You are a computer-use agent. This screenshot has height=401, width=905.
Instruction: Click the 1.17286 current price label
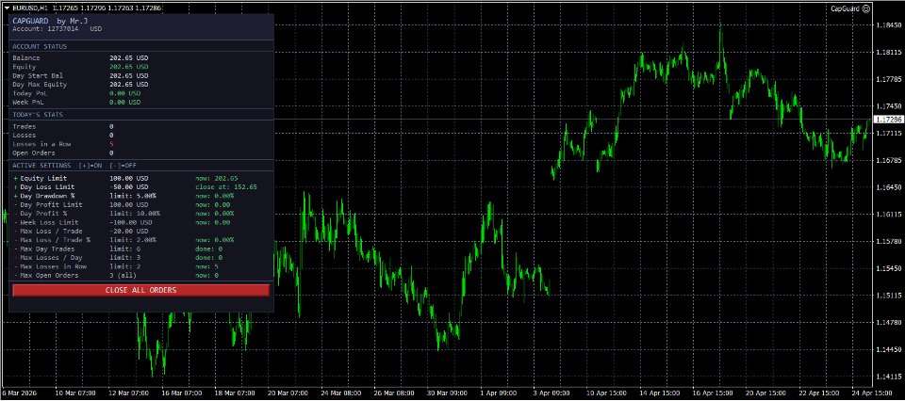click(888, 120)
